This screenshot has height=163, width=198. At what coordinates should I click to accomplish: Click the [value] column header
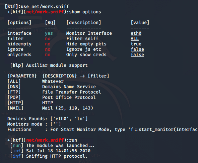click(x=140, y=22)
